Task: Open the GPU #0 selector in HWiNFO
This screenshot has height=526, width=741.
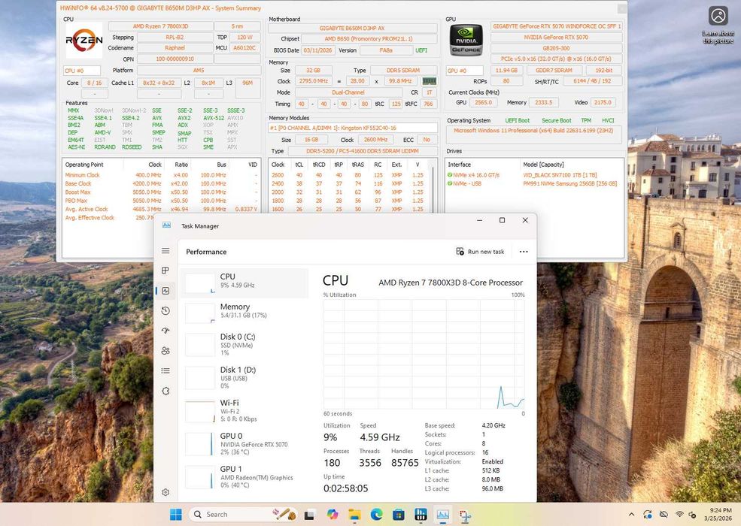Action: (465, 71)
